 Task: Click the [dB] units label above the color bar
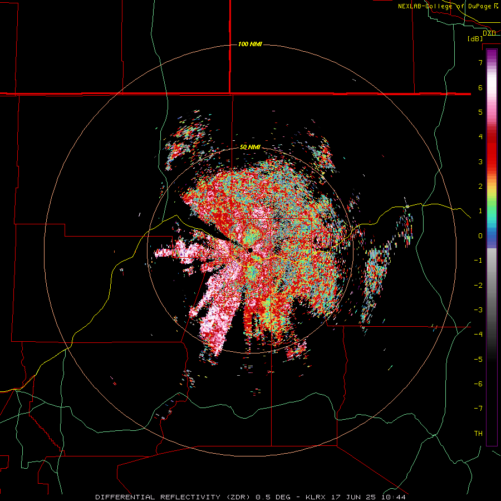tap(475, 38)
